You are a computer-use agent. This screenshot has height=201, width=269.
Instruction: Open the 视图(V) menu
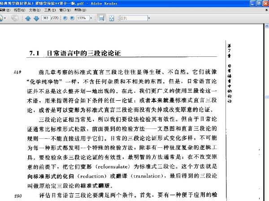19,10
